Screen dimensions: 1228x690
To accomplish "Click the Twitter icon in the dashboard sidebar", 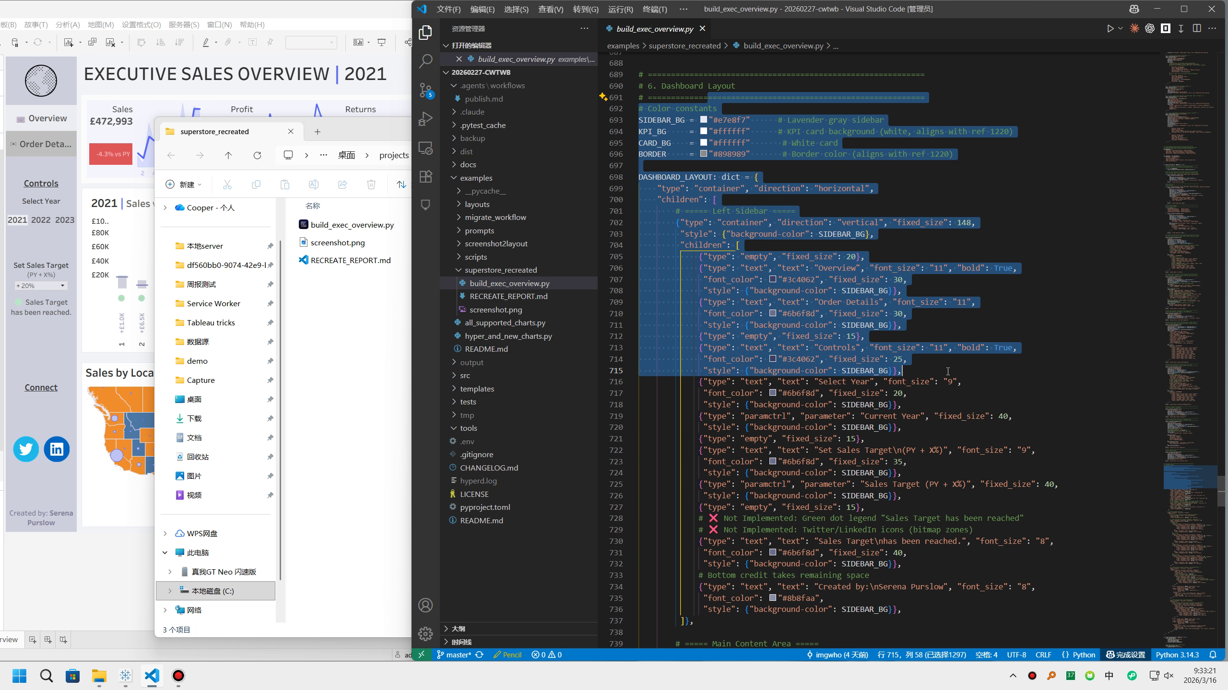I will [x=25, y=449].
